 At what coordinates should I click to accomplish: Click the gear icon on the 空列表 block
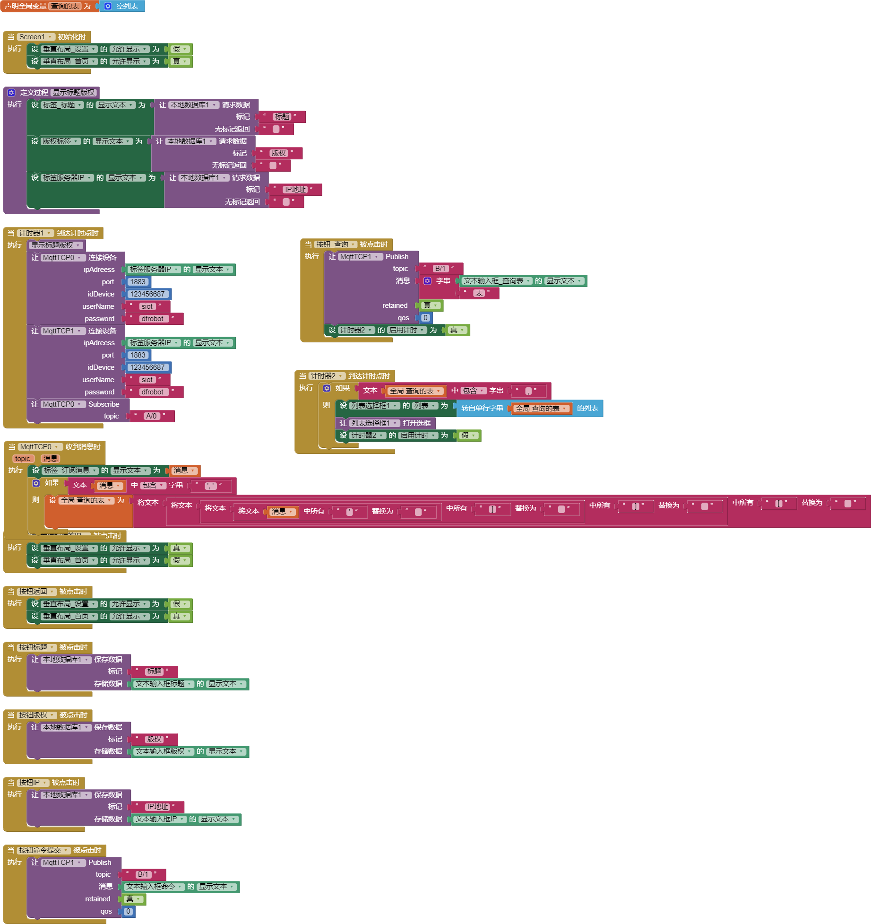pos(108,6)
